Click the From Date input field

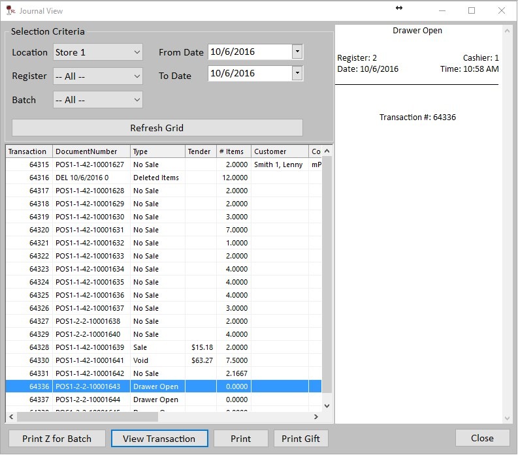tap(249, 52)
